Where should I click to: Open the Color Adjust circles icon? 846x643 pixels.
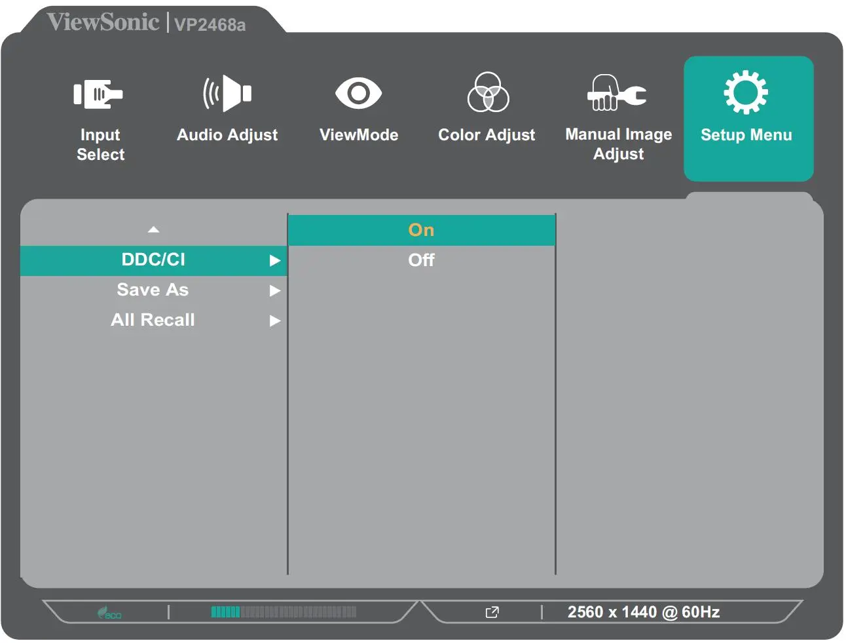(488, 92)
